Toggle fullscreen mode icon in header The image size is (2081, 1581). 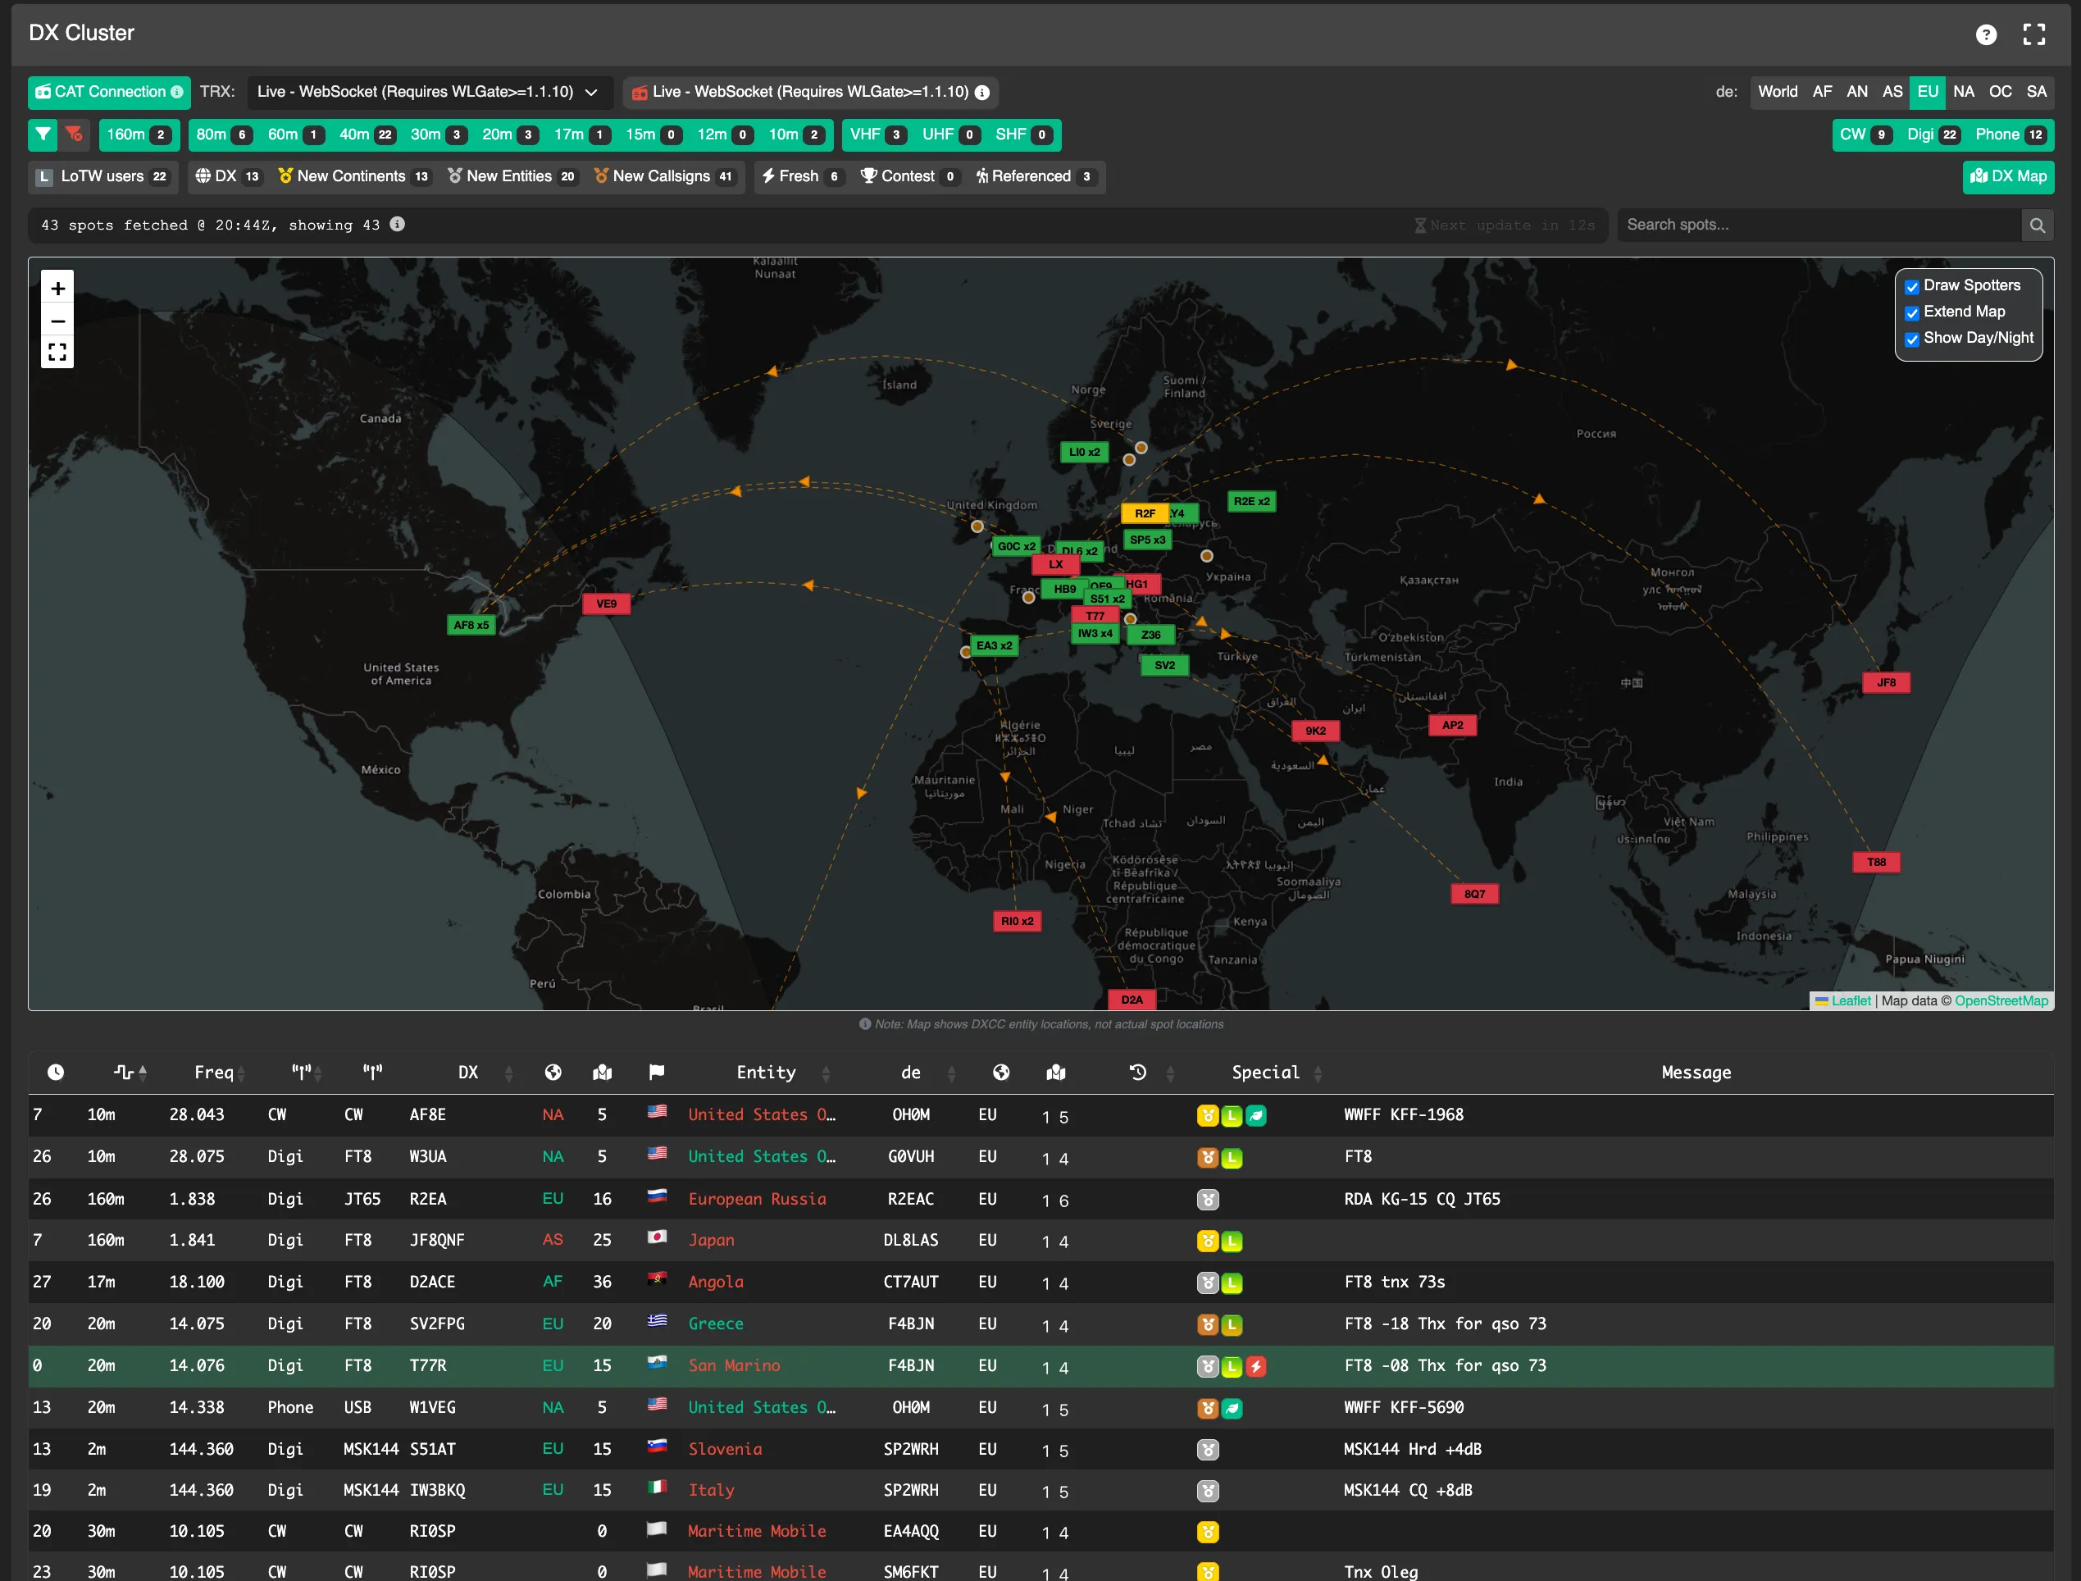pos(2034,34)
